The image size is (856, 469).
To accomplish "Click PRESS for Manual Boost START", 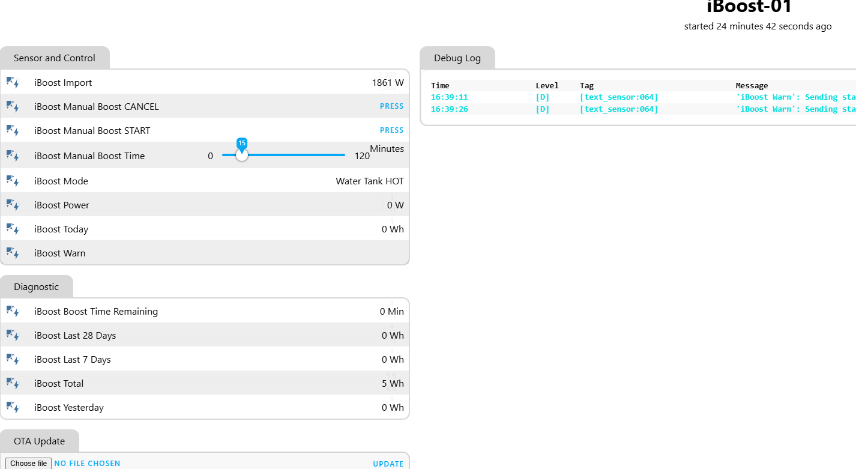I will pos(392,130).
